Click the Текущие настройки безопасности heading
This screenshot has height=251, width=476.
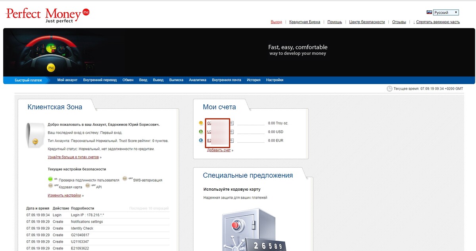[x=77, y=169]
